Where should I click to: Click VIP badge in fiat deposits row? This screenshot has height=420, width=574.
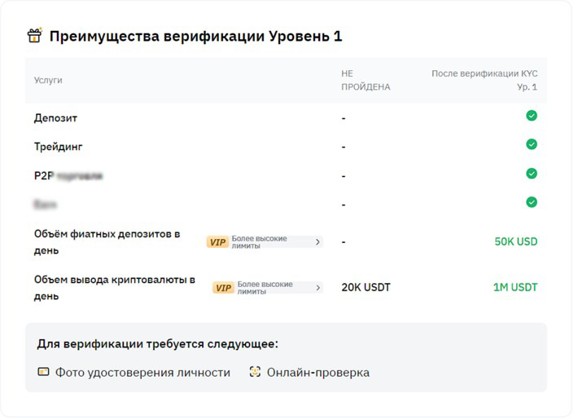pos(217,242)
